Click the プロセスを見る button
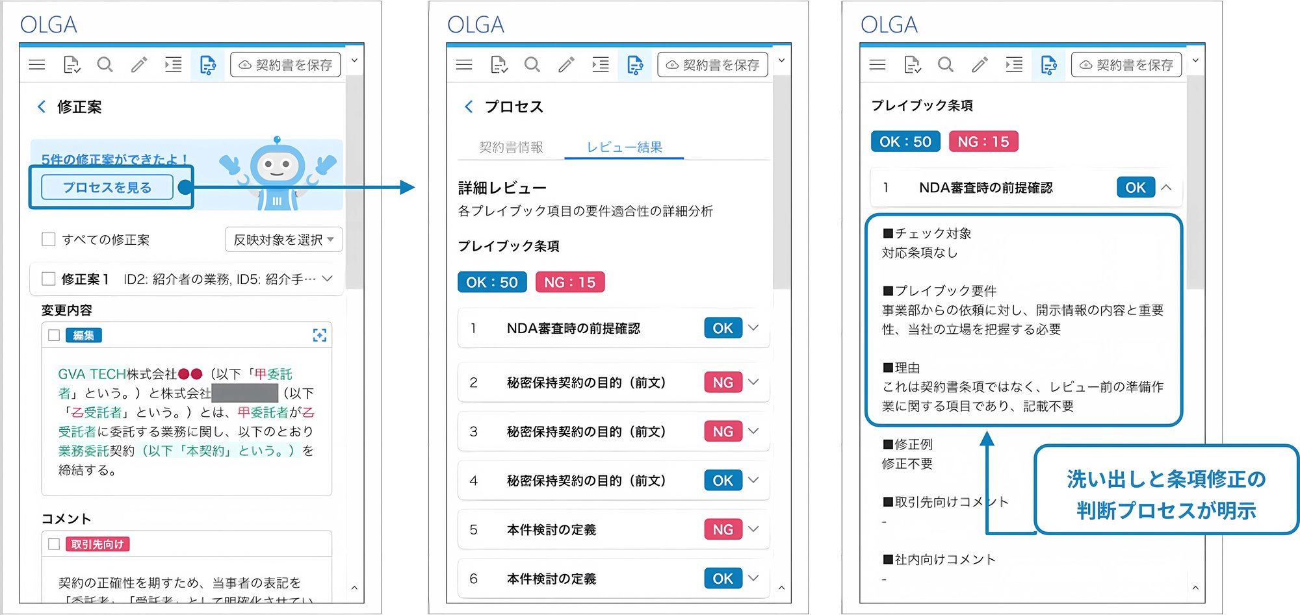Viewport: 1300px width, 615px height. [108, 186]
